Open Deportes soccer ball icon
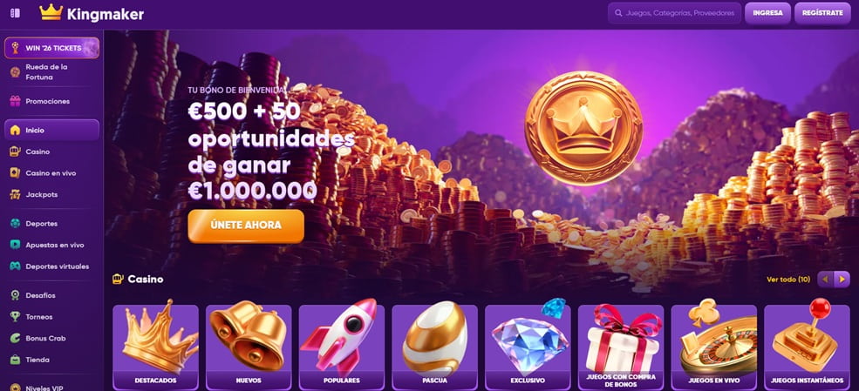859x391 pixels. pyautogui.click(x=15, y=224)
